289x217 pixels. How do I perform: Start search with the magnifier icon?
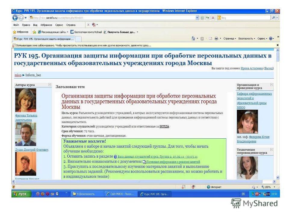coord(274,18)
